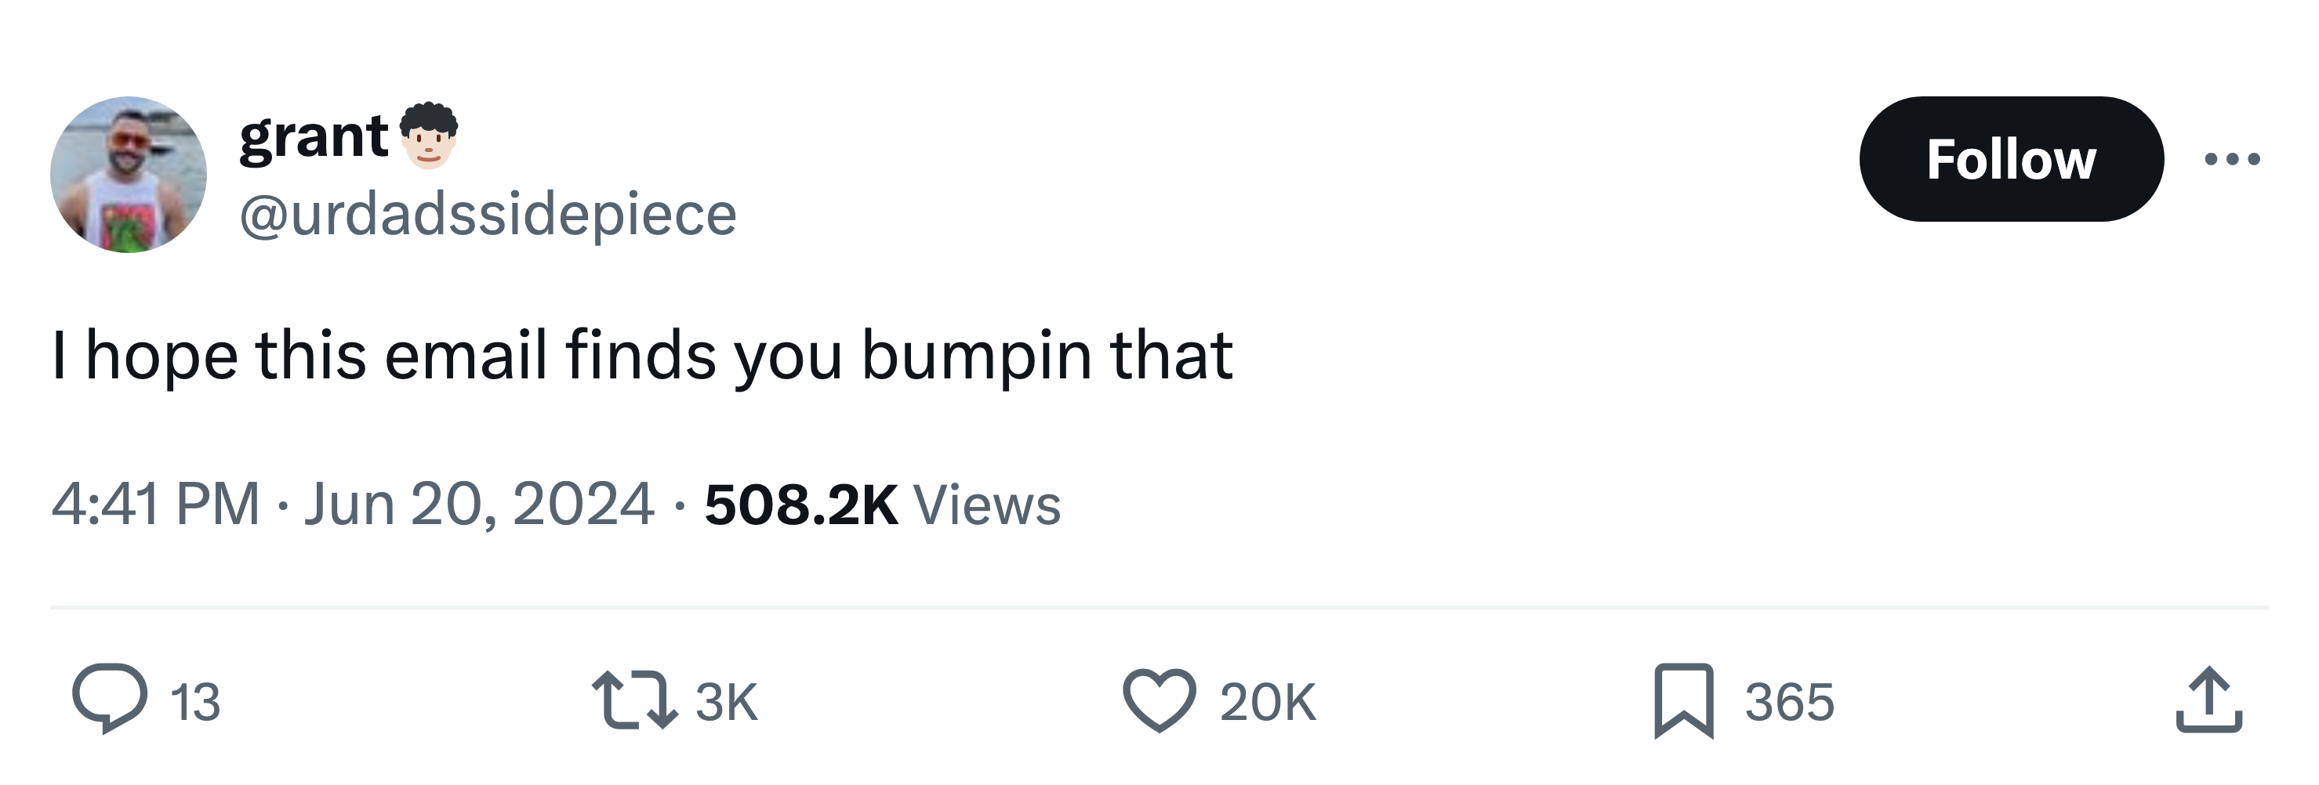Click the reply speech bubble icon
Screen dimensions: 2319x785
pyautogui.click(x=109, y=700)
